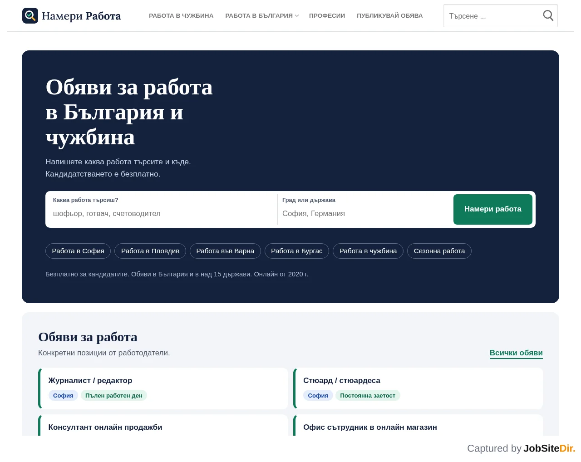581x462 pixels.
Task: Click the София tag under Стюард / стюардеса
Action: coord(318,396)
